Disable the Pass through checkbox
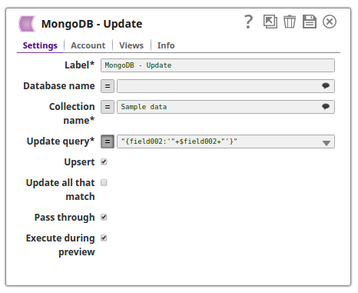This screenshot has height=293, width=358. (x=104, y=218)
